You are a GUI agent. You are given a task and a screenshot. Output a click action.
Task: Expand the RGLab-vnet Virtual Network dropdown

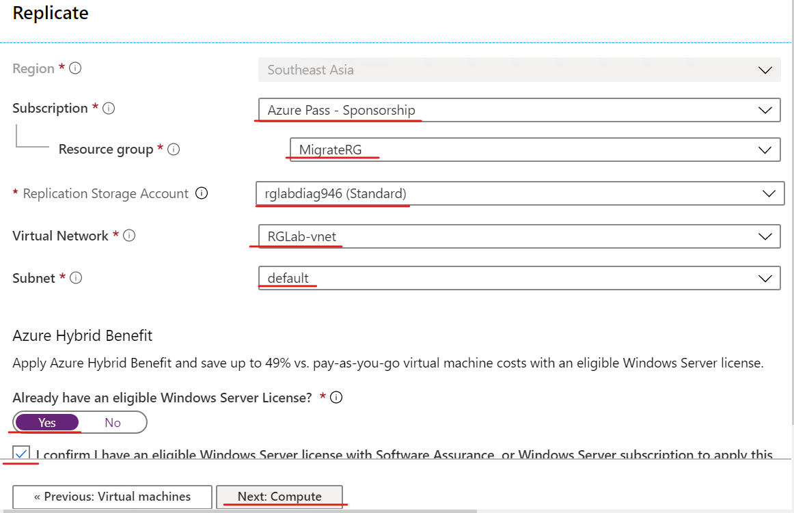point(519,236)
